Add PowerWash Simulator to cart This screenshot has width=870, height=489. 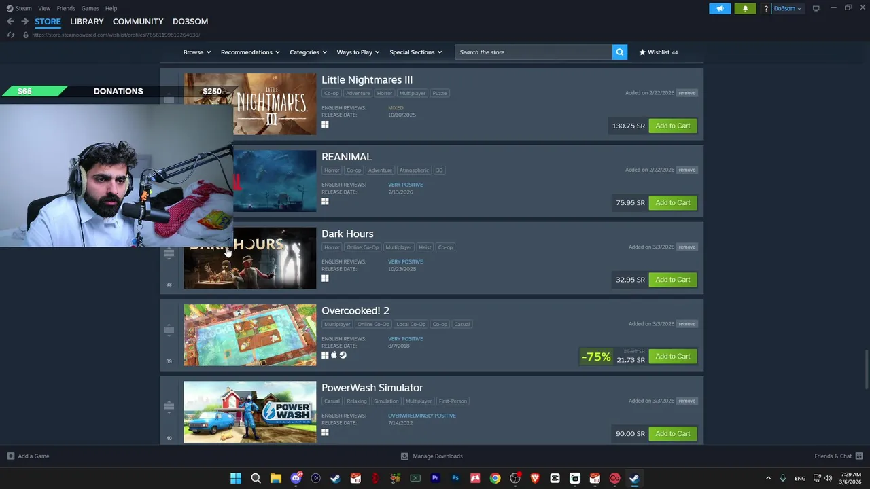(x=672, y=433)
